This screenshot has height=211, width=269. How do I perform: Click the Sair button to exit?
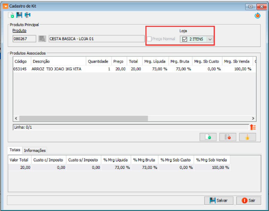point(249,201)
